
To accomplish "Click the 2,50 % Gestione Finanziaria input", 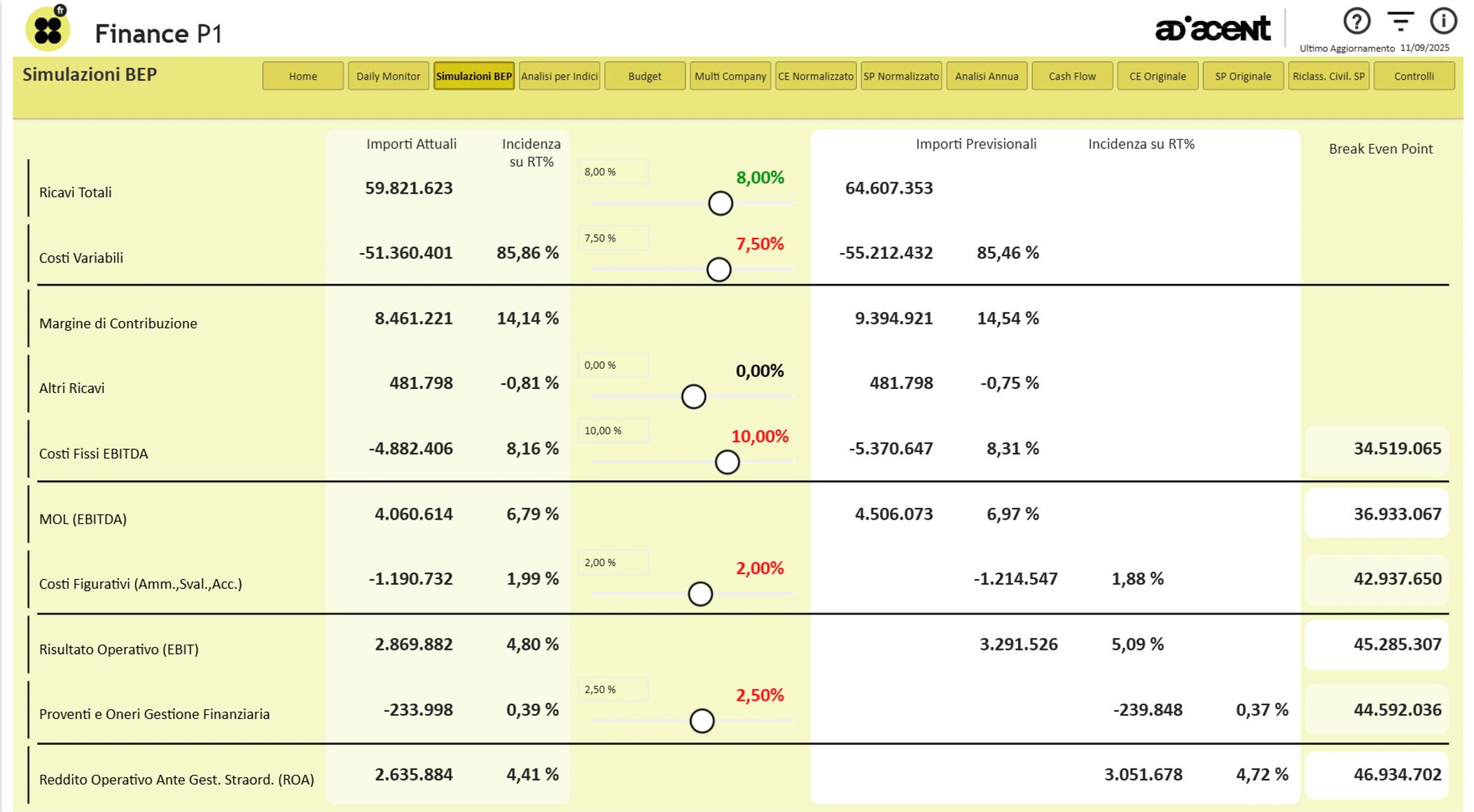I will (x=613, y=690).
